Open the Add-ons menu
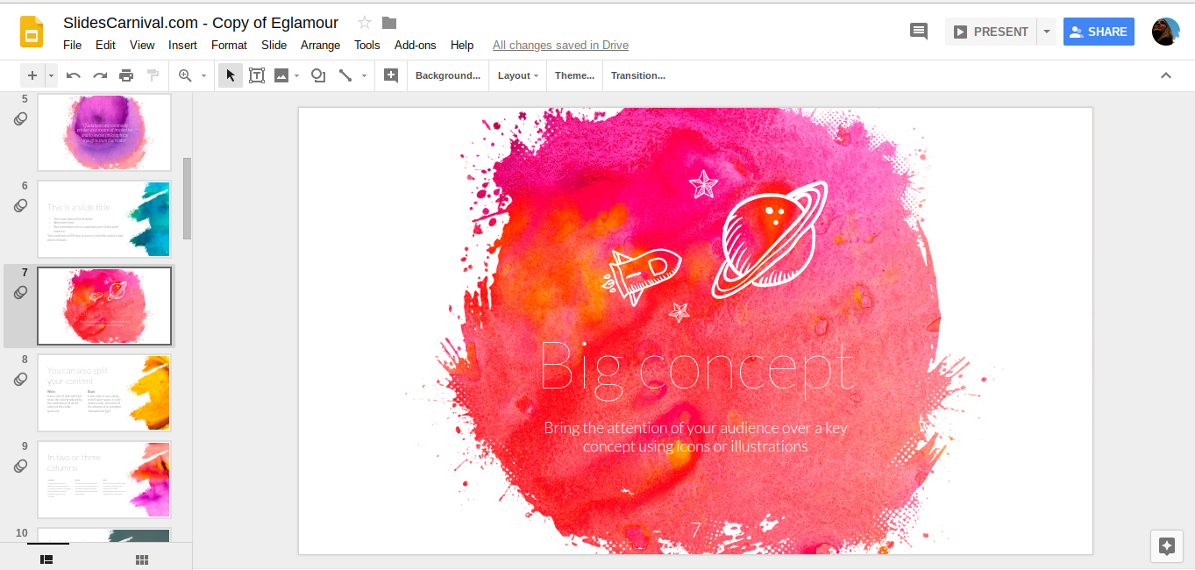Viewport: 1195px width, 570px height. [415, 45]
